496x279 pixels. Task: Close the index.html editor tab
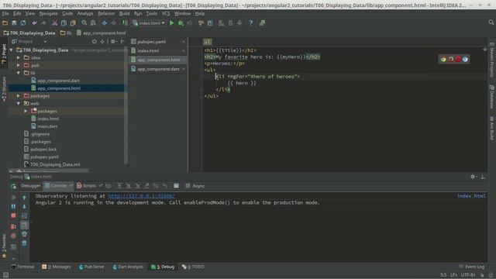(x=184, y=51)
